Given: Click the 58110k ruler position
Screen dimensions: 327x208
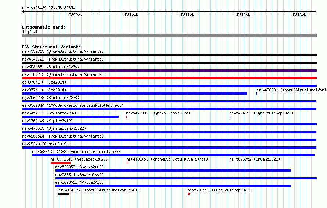Looking at the screenshot, I should pos(187,15).
